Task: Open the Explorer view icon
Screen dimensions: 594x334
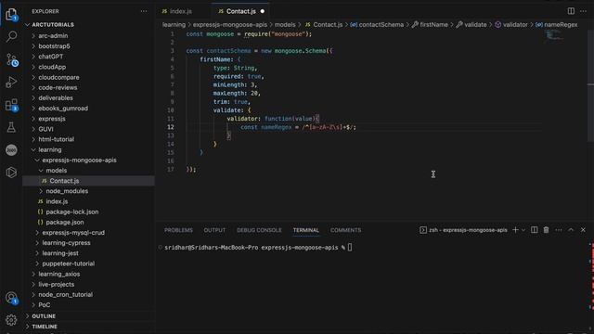Action: click(11, 15)
